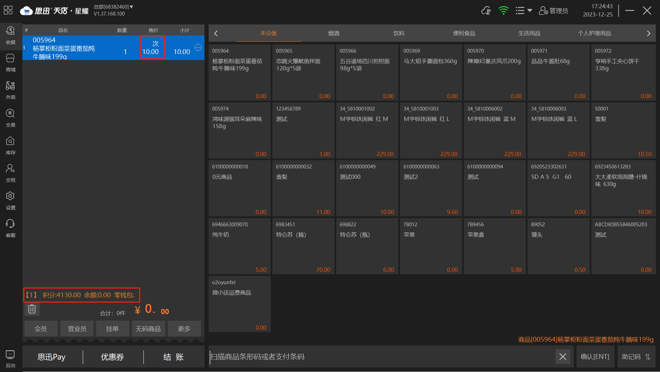
Task: Open the 设置 settings sidebar icon
Action: click(11, 201)
